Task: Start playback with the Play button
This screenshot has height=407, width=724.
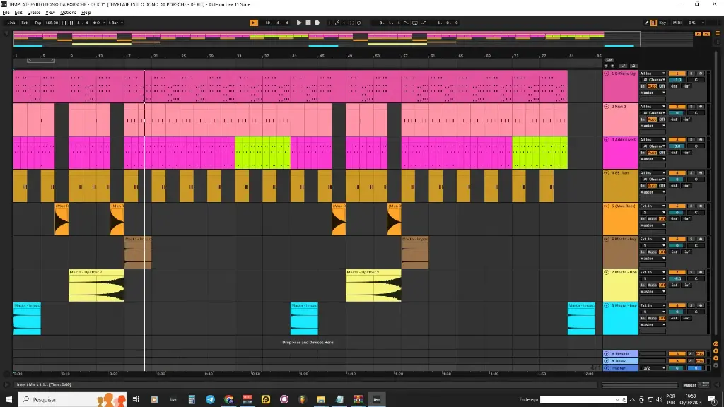Action: tap(299, 23)
